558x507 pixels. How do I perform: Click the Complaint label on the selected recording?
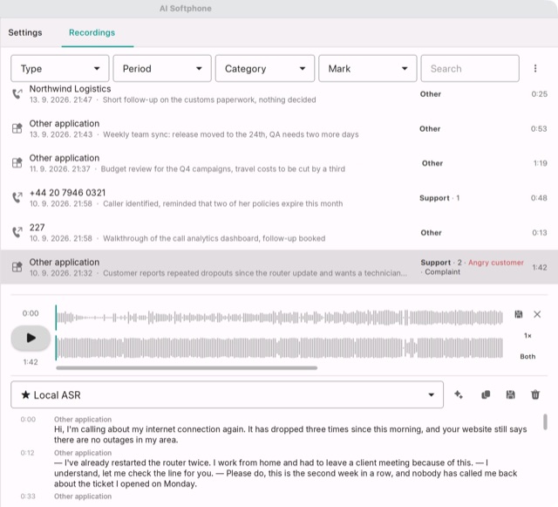coord(442,272)
